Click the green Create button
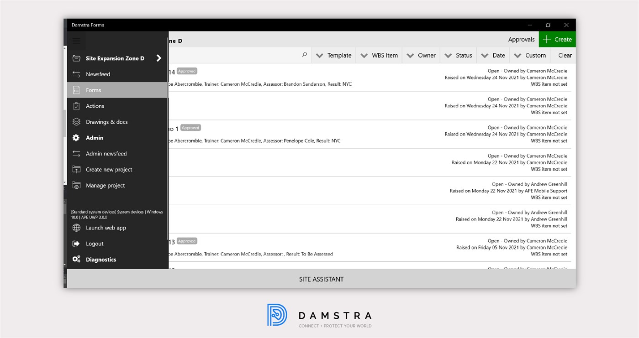 click(x=557, y=39)
